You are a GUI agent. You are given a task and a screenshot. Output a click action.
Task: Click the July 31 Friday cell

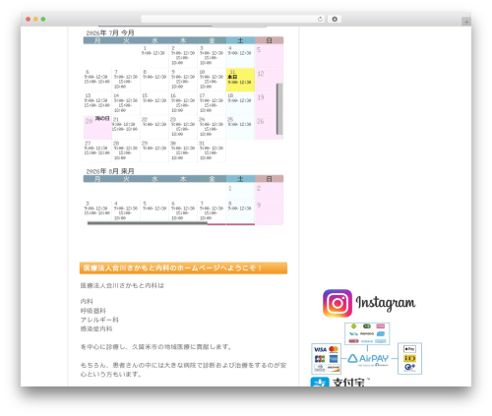pos(212,150)
